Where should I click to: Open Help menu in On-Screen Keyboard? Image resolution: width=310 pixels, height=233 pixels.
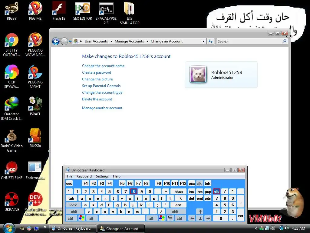[x=117, y=176]
